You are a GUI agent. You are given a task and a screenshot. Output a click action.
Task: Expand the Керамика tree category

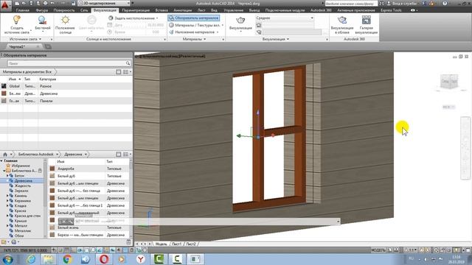pyautogui.click(x=7, y=201)
